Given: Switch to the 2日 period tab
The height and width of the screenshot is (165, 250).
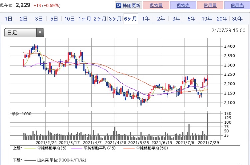Looking at the screenshot, I should click(24, 19).
